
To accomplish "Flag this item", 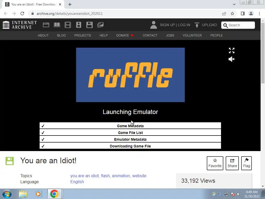I will pos(246,163).
